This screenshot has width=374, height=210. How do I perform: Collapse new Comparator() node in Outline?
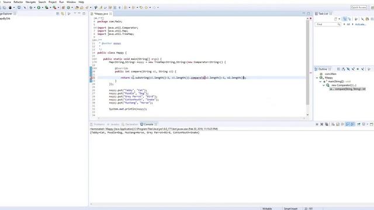tap(324, 85)
